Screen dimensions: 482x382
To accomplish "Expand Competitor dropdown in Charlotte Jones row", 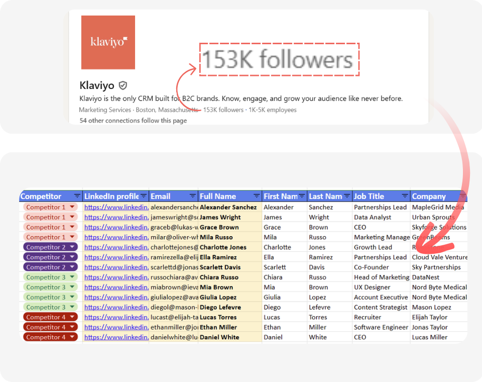I will [72, 247].
